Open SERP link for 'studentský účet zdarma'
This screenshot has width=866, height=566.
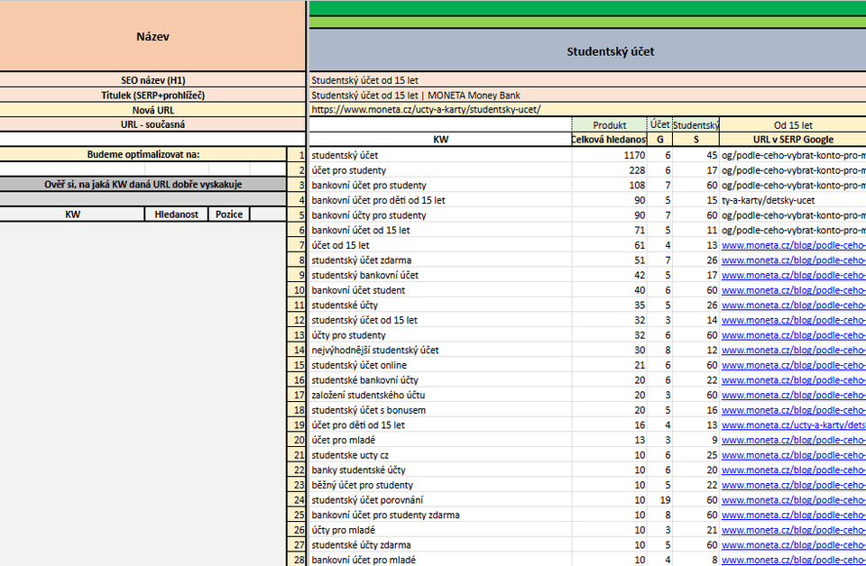(x=793, y=260)
